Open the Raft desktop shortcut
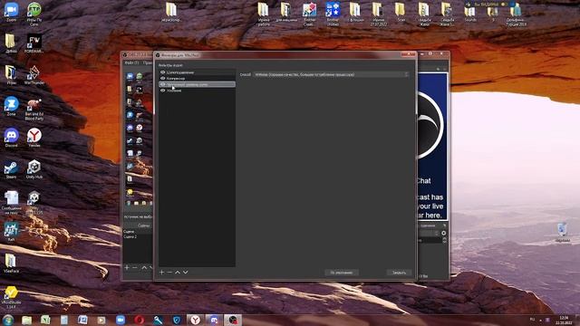 (x=11, y=232)
